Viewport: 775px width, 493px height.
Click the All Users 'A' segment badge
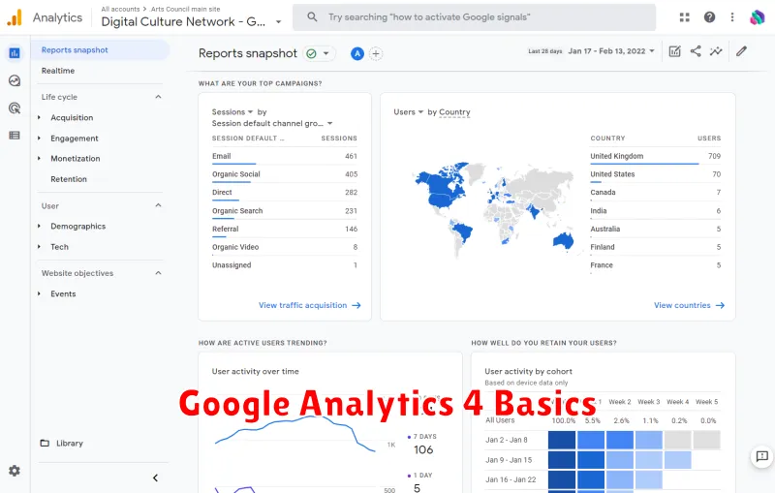357,54
